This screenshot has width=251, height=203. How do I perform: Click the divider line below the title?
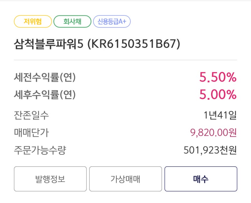(x=125, y=60)
